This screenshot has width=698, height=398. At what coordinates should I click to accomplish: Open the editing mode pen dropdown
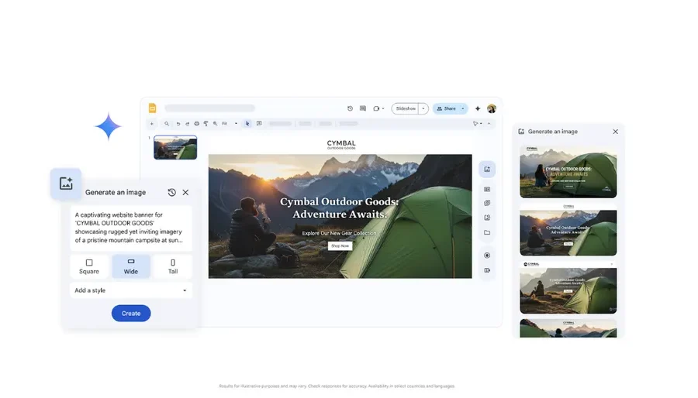click(477, 123)
